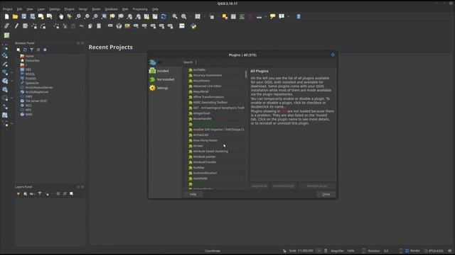
Task: Click the Reinstall plugin button
Action: pos(317,186)
